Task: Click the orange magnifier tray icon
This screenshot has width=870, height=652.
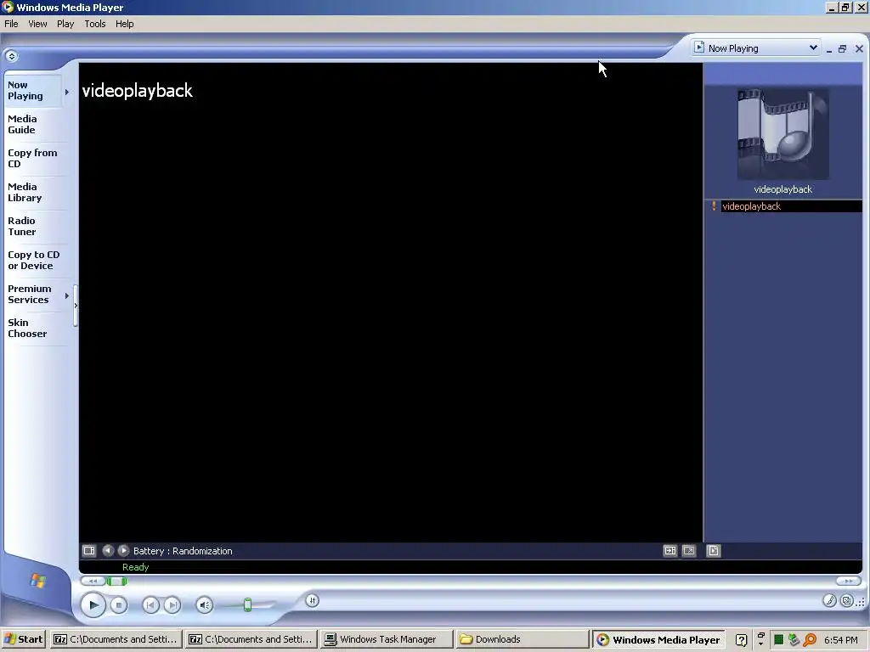Action: point(810,640)
